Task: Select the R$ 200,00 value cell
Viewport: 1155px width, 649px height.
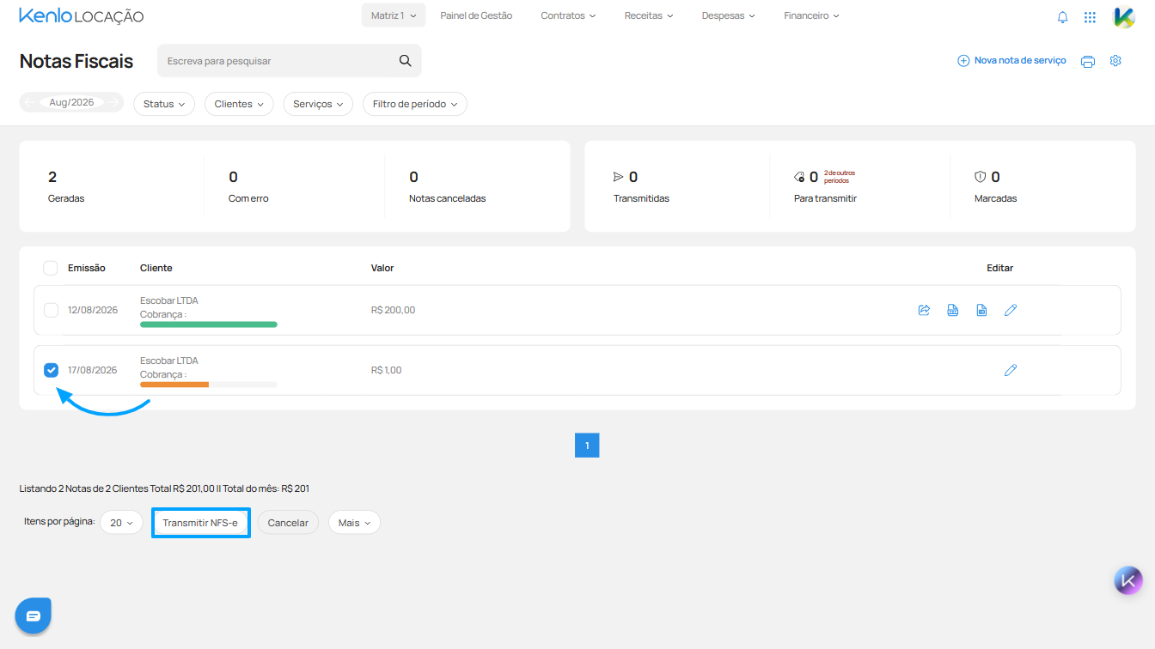Action: pos(393,310)
